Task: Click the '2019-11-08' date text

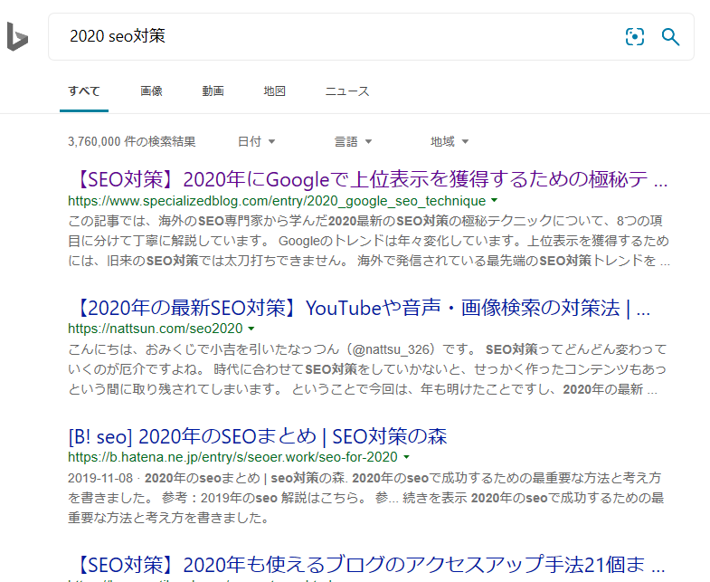Action: [x=100, y=478]
